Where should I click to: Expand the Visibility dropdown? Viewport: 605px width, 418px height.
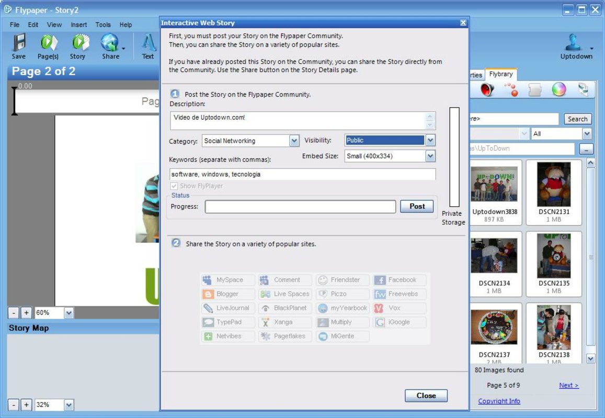tap(430, 141)
